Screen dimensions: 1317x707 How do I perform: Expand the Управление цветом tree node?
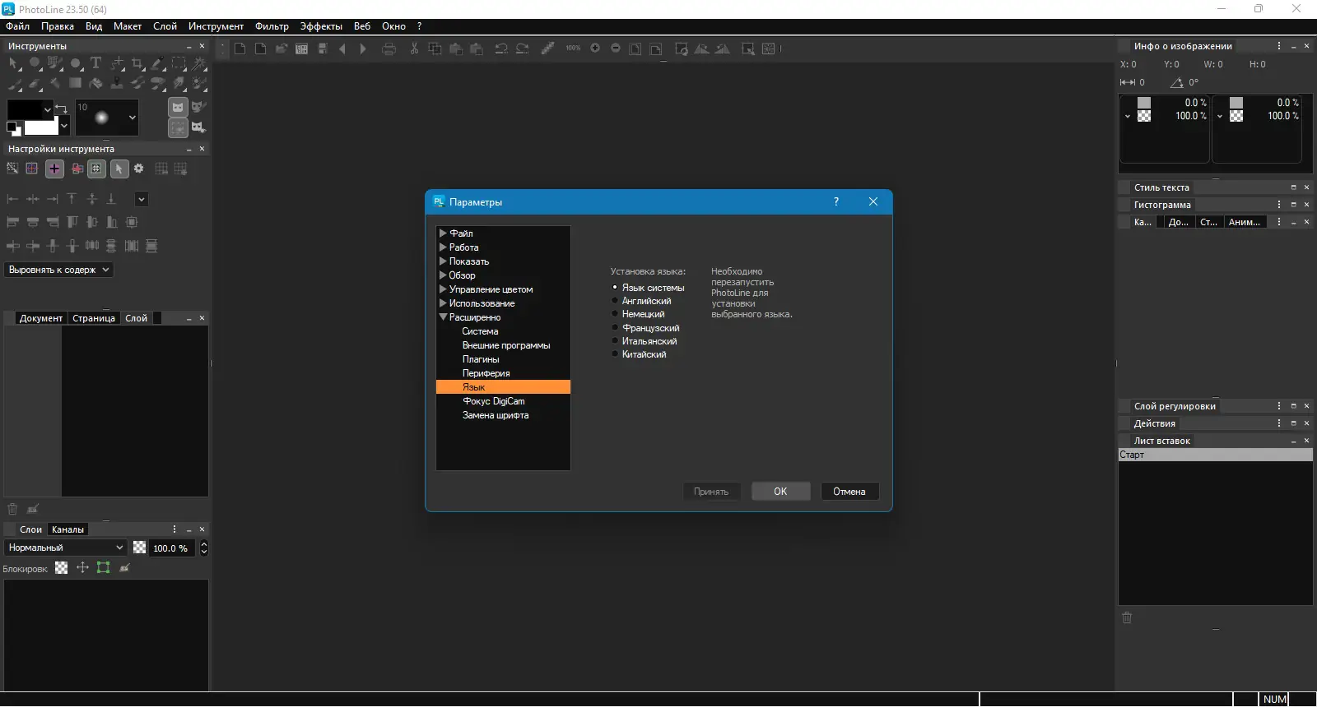click(443, 289)
